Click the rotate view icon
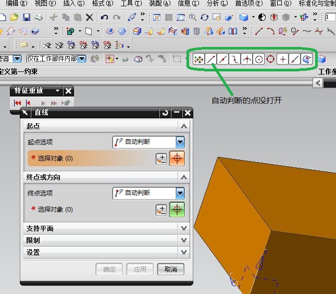Screen dimensions: 336x294 (x=205, y=17)
